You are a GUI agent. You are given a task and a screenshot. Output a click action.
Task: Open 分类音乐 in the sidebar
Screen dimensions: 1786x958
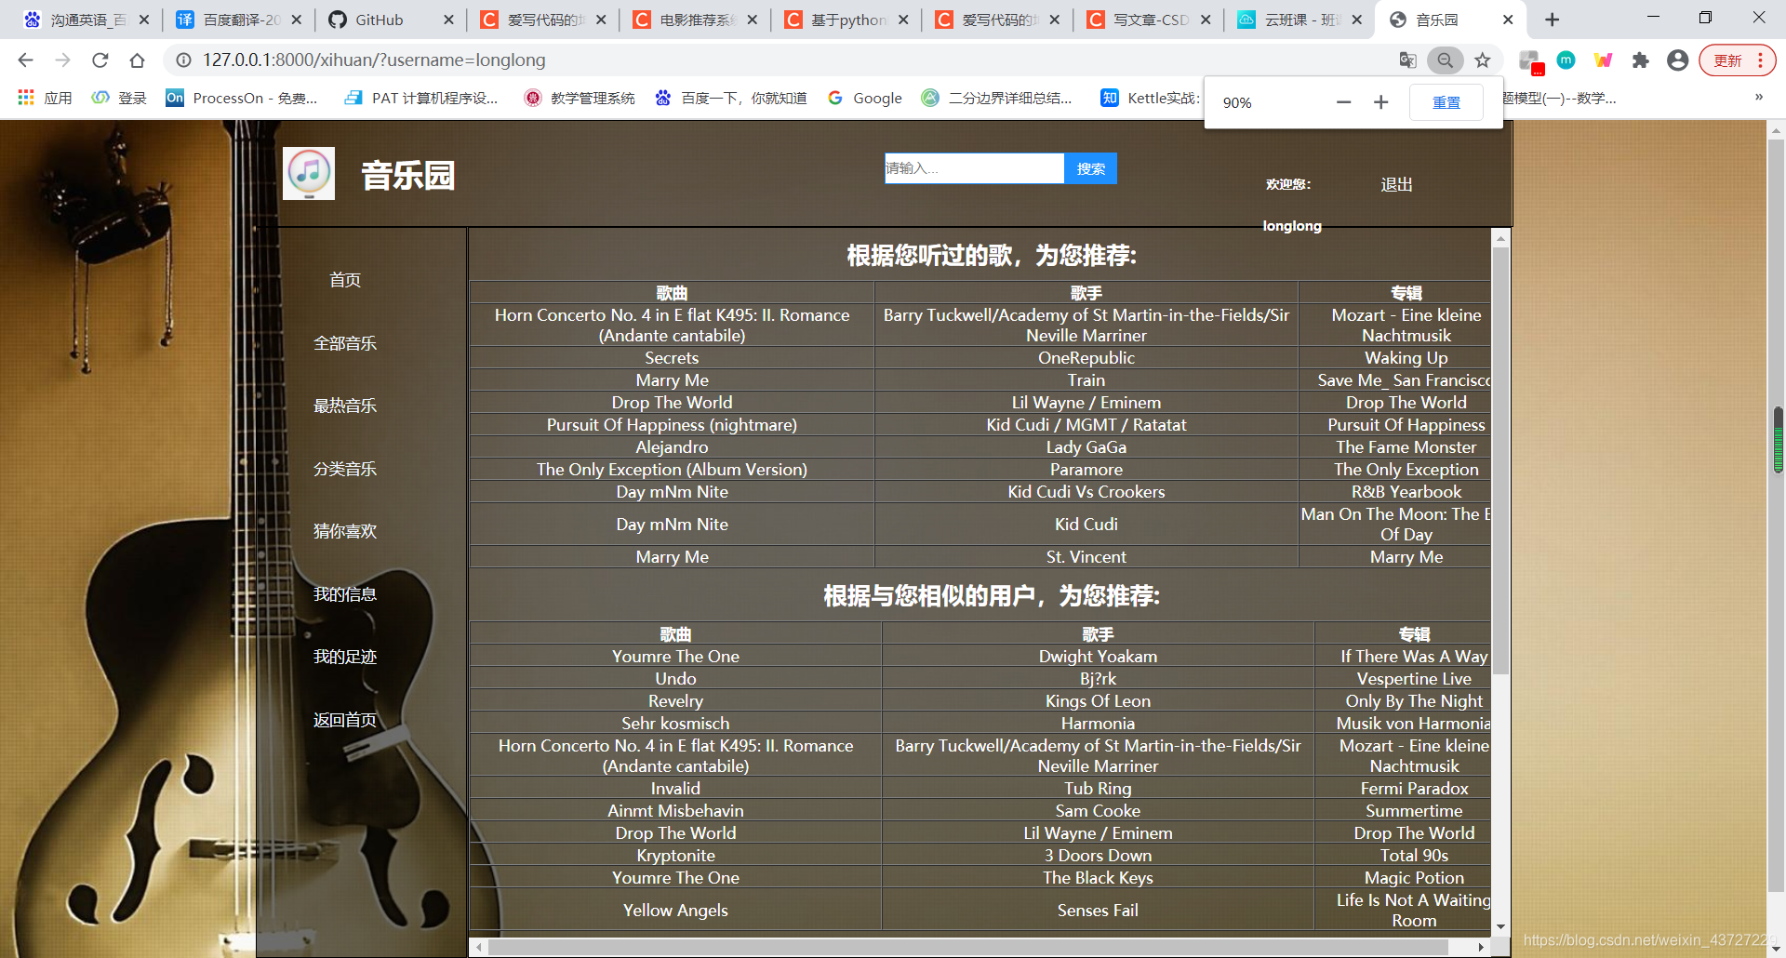tap(345, 469)
